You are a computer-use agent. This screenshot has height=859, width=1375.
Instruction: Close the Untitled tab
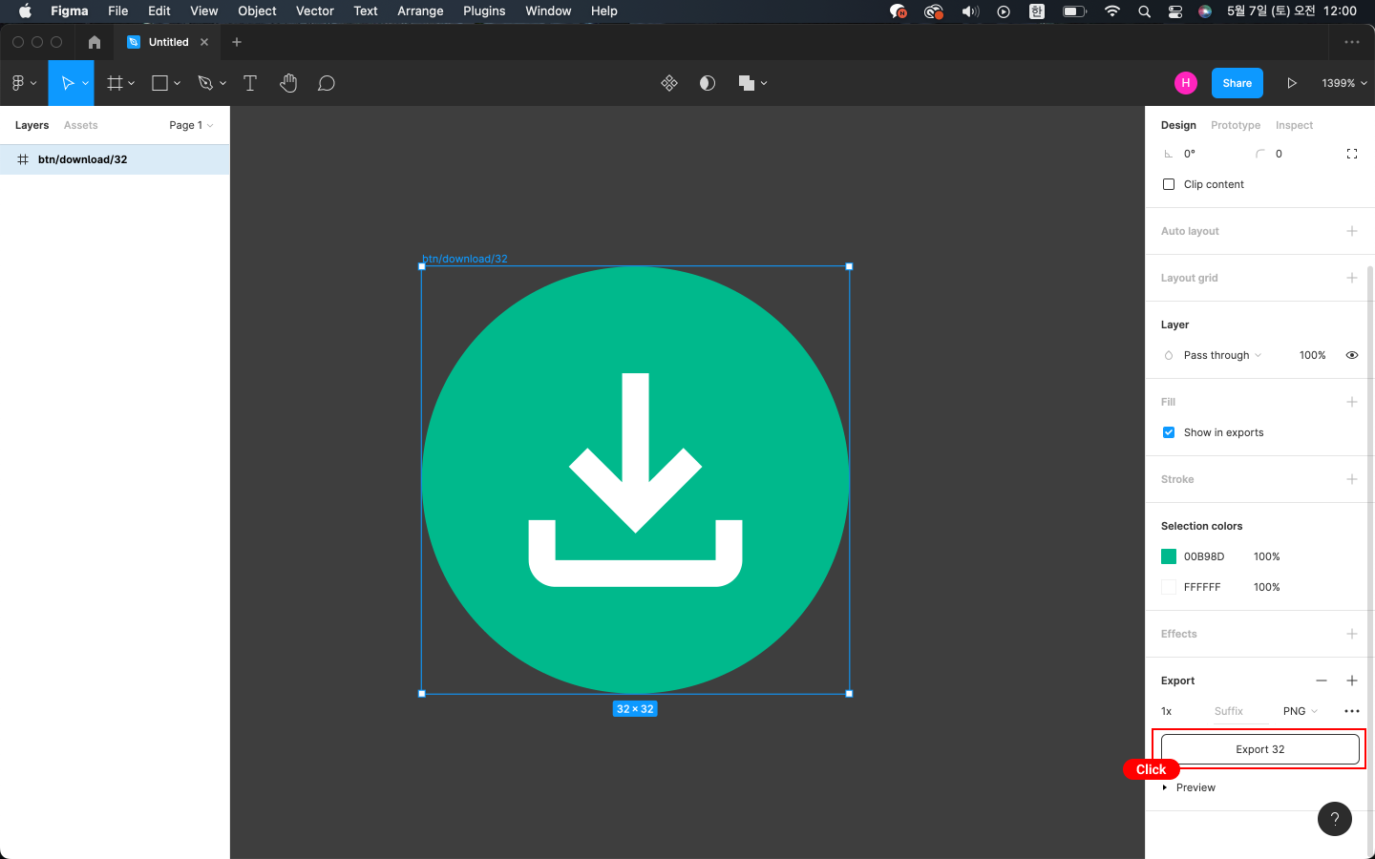coord(204,42)
